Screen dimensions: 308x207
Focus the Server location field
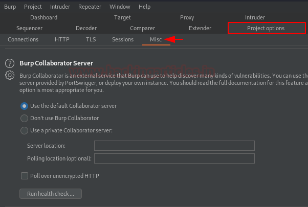(x=174, y=146)
